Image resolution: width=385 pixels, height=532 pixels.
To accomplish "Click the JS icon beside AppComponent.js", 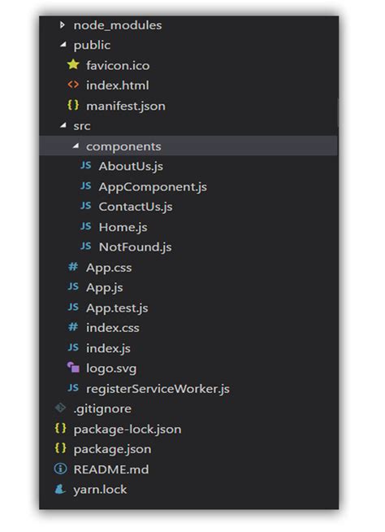I will 86,186.
